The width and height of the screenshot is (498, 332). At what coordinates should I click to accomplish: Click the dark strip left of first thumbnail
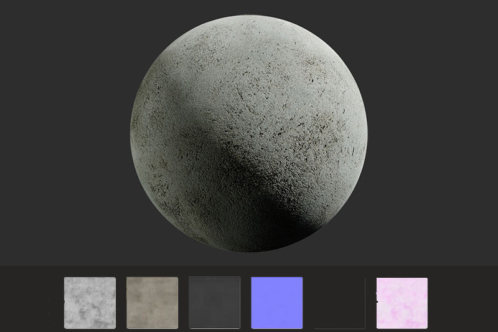(x=31, y=303)
